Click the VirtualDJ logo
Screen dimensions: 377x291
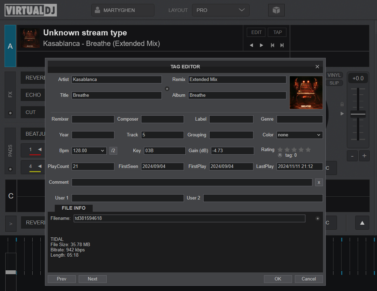[x=31, y=10]
